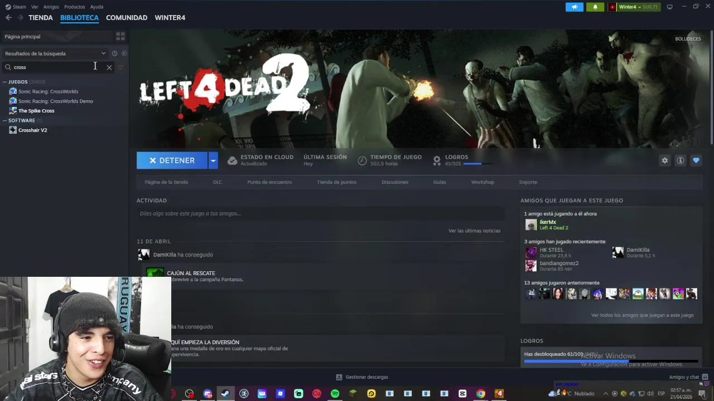Toggle the ready-to-play filter icon
This screenshot has height=401, width=714.
(x=124, y=53)
